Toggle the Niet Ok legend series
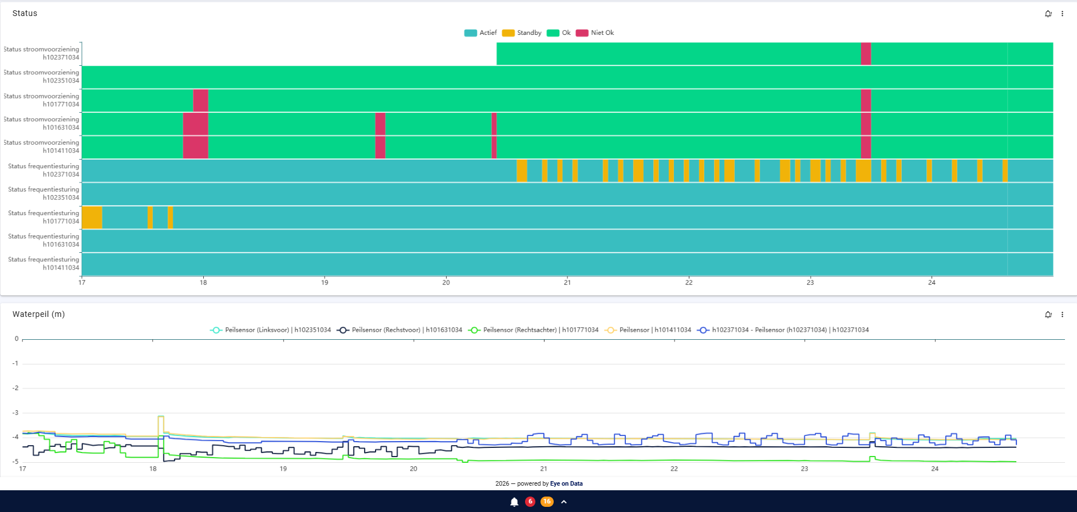Screen dimensions: 1077x512 pos(595,33)
